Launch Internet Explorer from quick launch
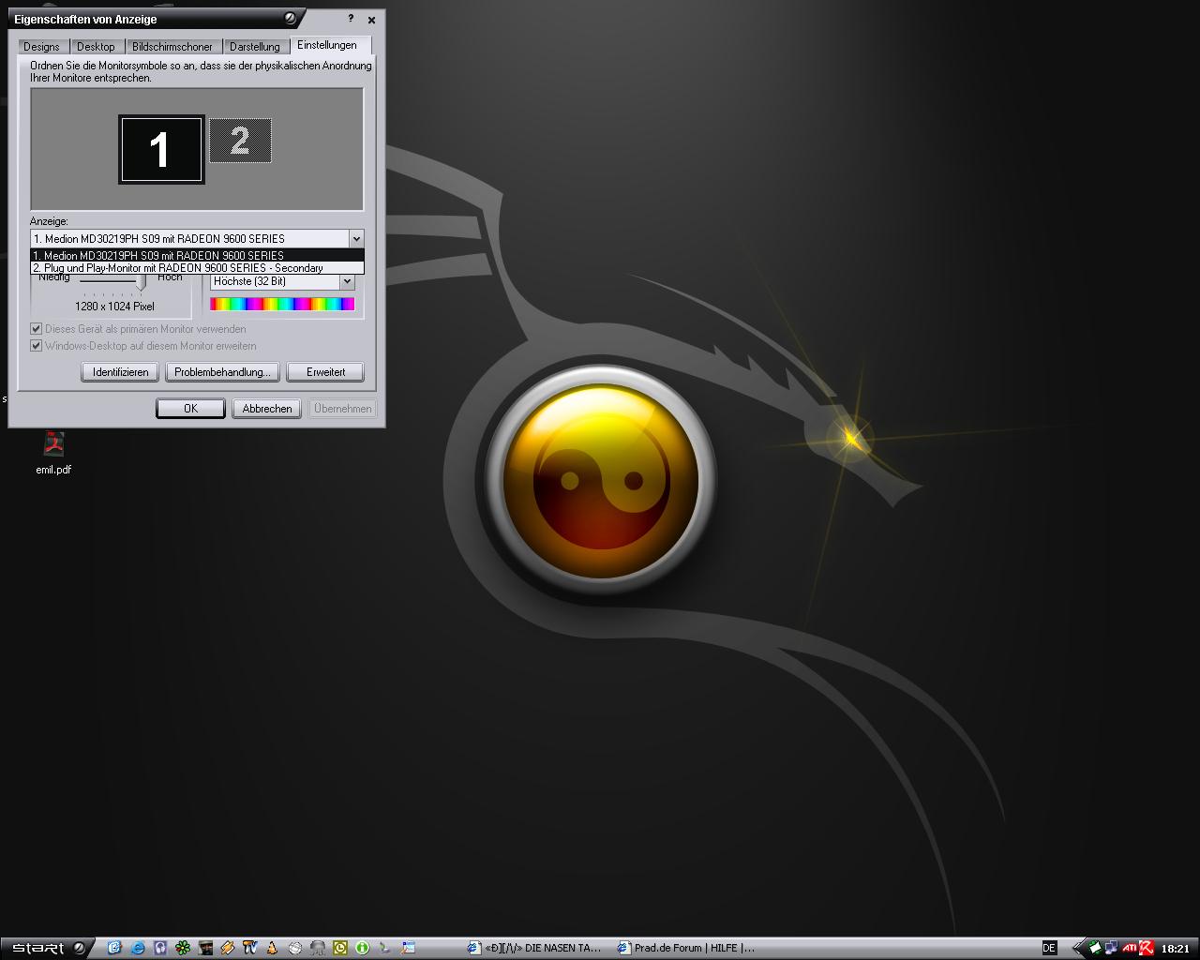 [x=138, y=948]
